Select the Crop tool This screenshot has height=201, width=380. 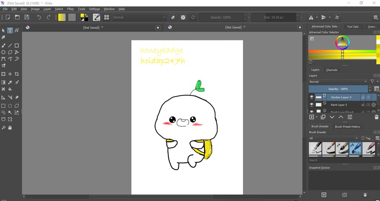(x=17, y=74)
